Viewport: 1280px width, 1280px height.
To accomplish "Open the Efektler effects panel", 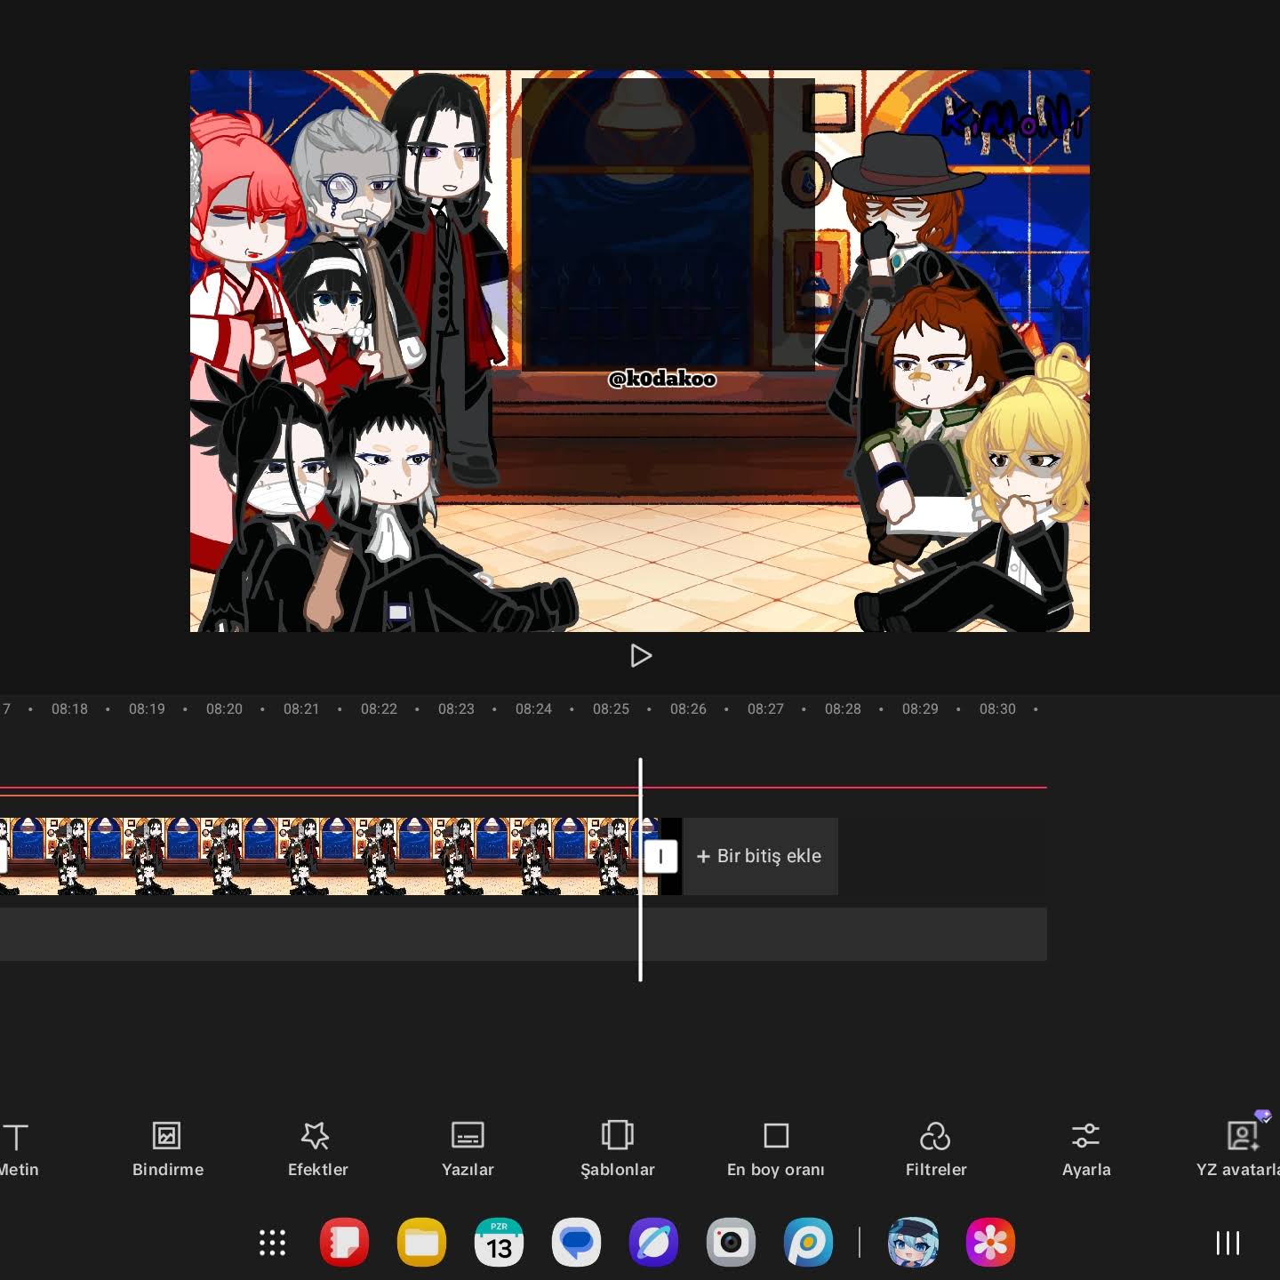I will click(317, 1149).
